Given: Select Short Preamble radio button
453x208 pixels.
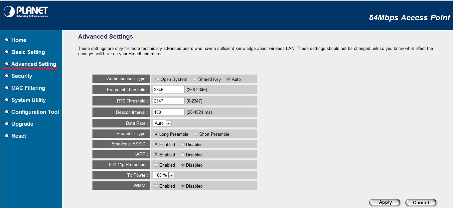Looking at the screenshot, I should (x=196, y=134).
